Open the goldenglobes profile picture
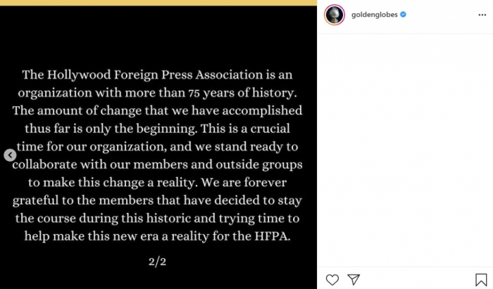This screenshot has width=493, height=289. point(334,14)
